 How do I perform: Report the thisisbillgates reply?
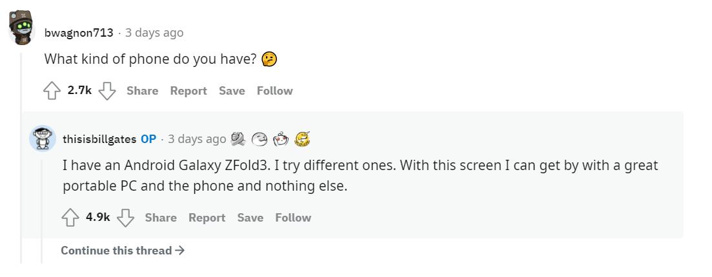click(x=207, y=218)
